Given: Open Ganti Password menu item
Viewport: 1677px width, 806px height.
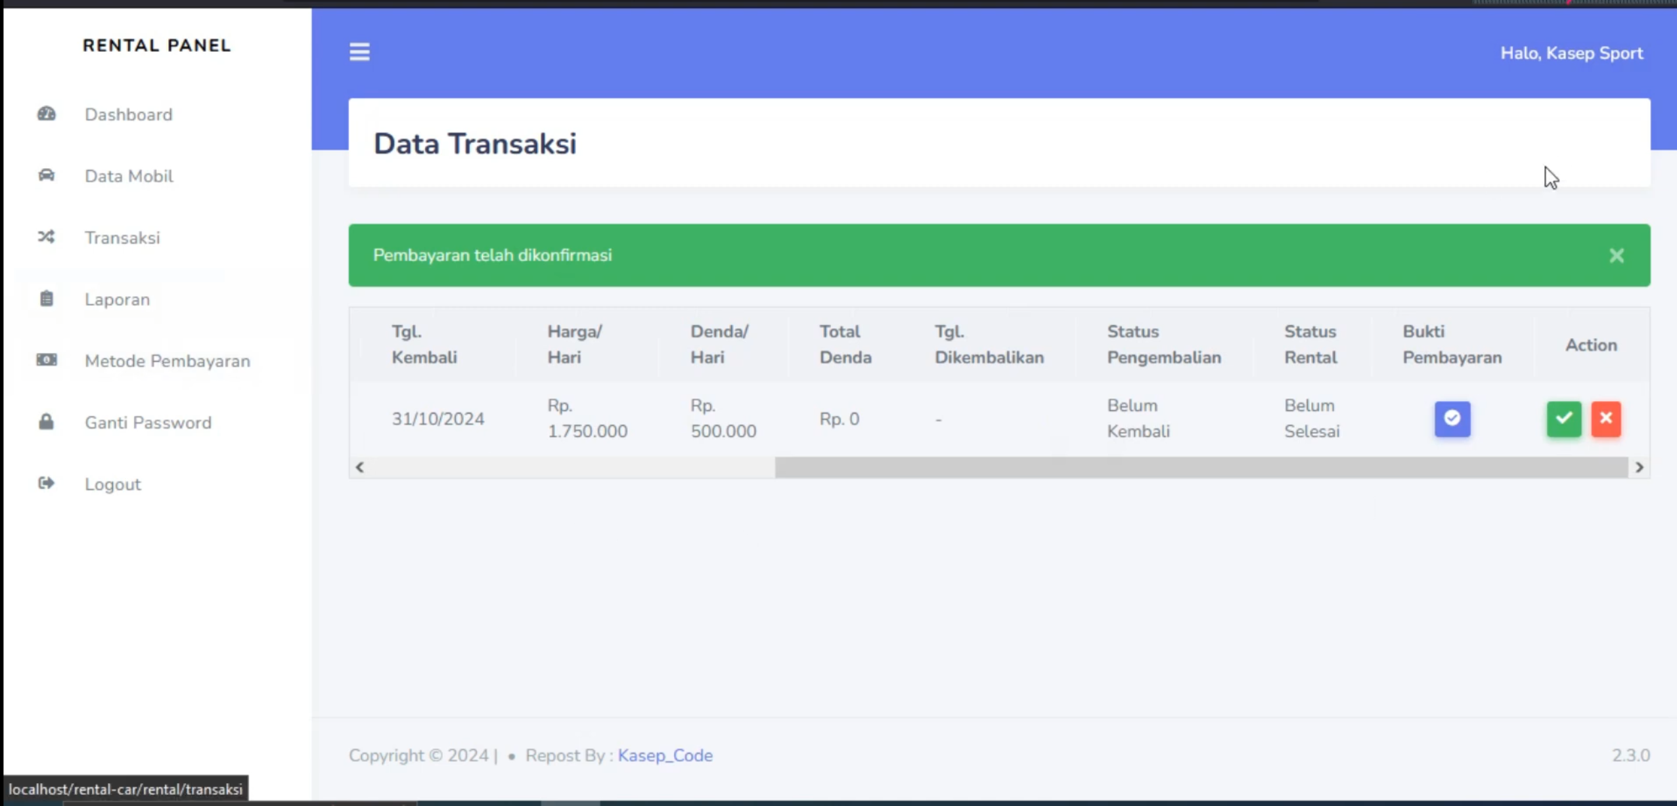Looking at the screenshot, I should coord(148,423).
